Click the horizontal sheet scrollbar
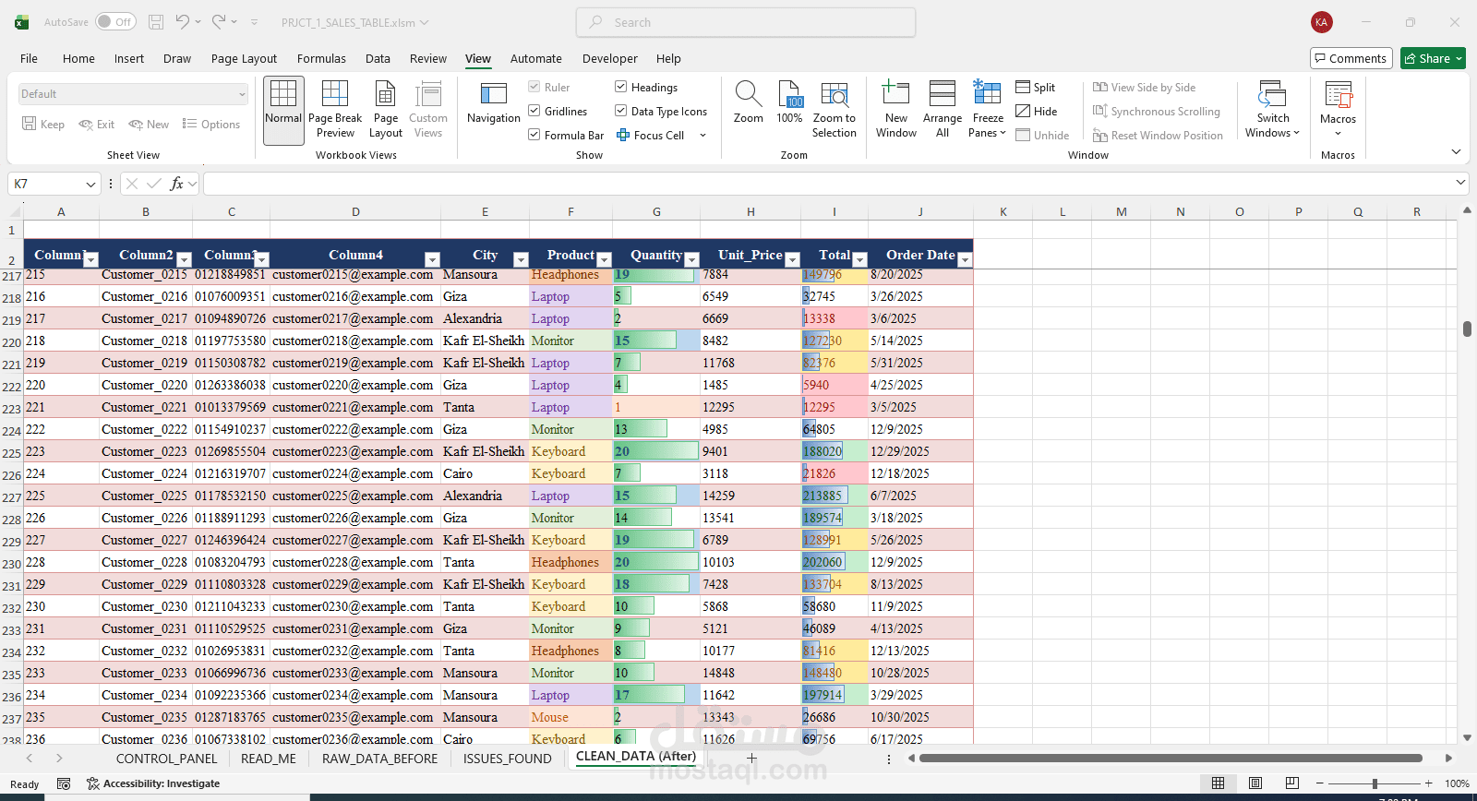Screen dimensions: 1477x801 [x=1171, y=759]
